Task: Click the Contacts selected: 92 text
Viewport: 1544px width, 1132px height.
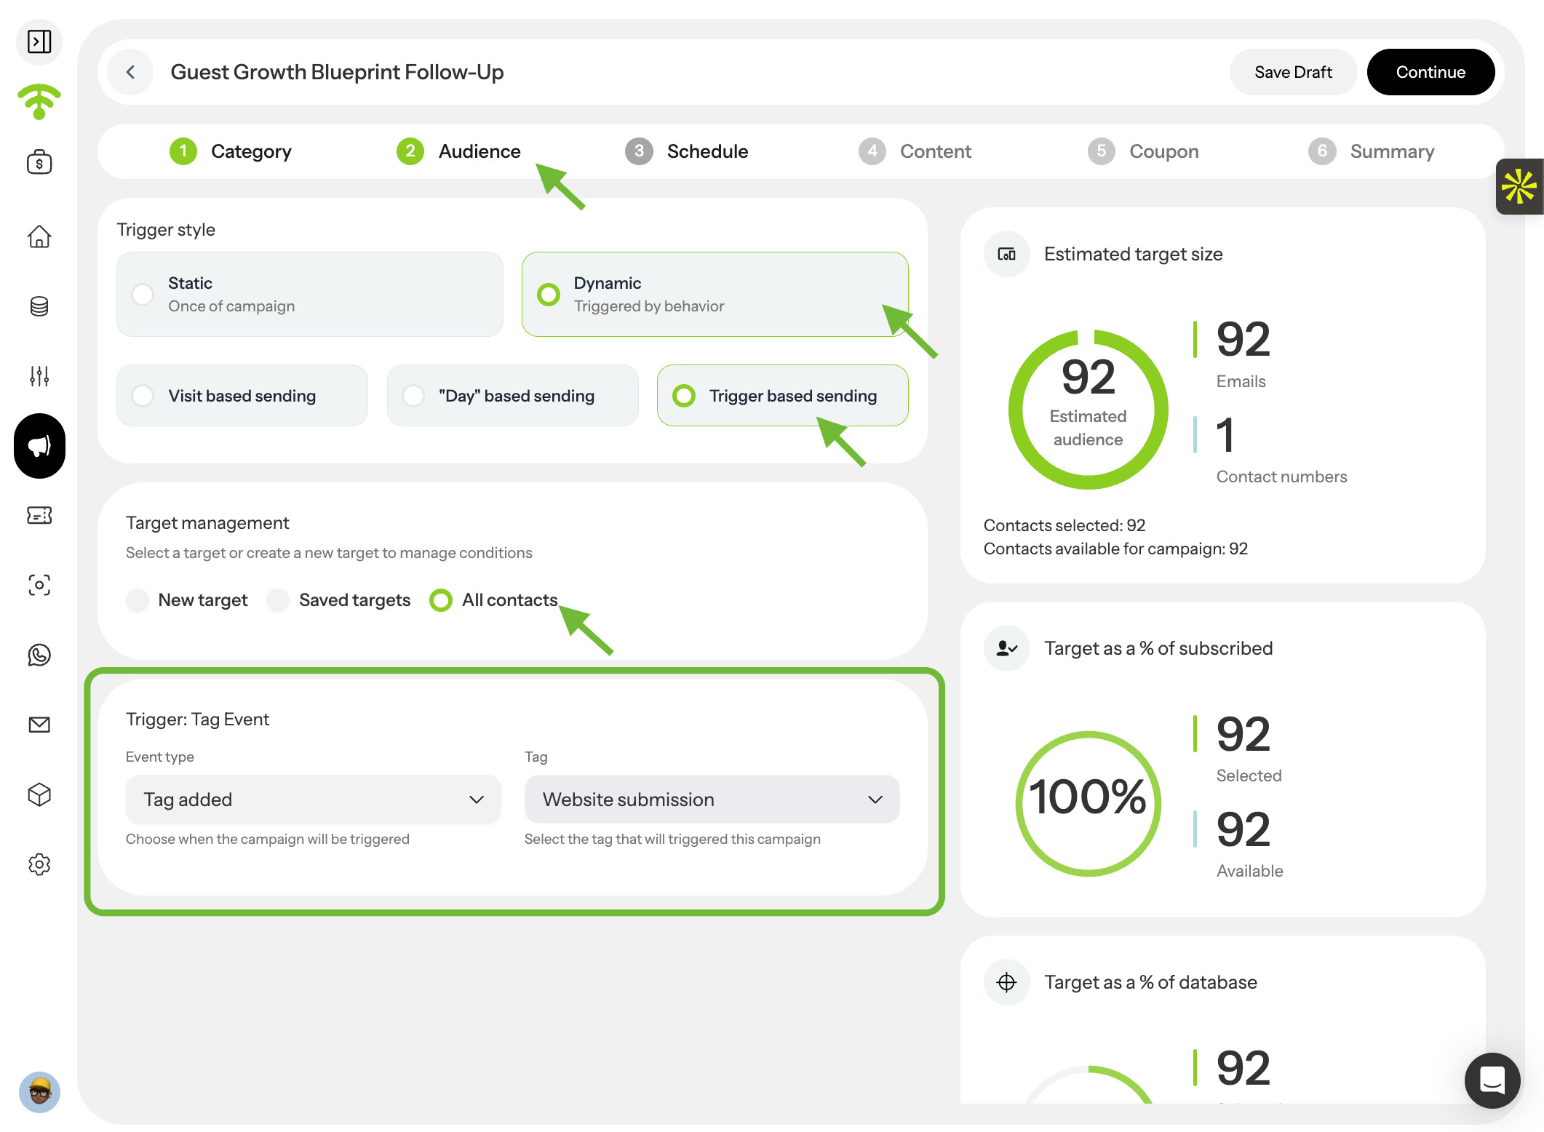Action: (x=1065, y=525)
